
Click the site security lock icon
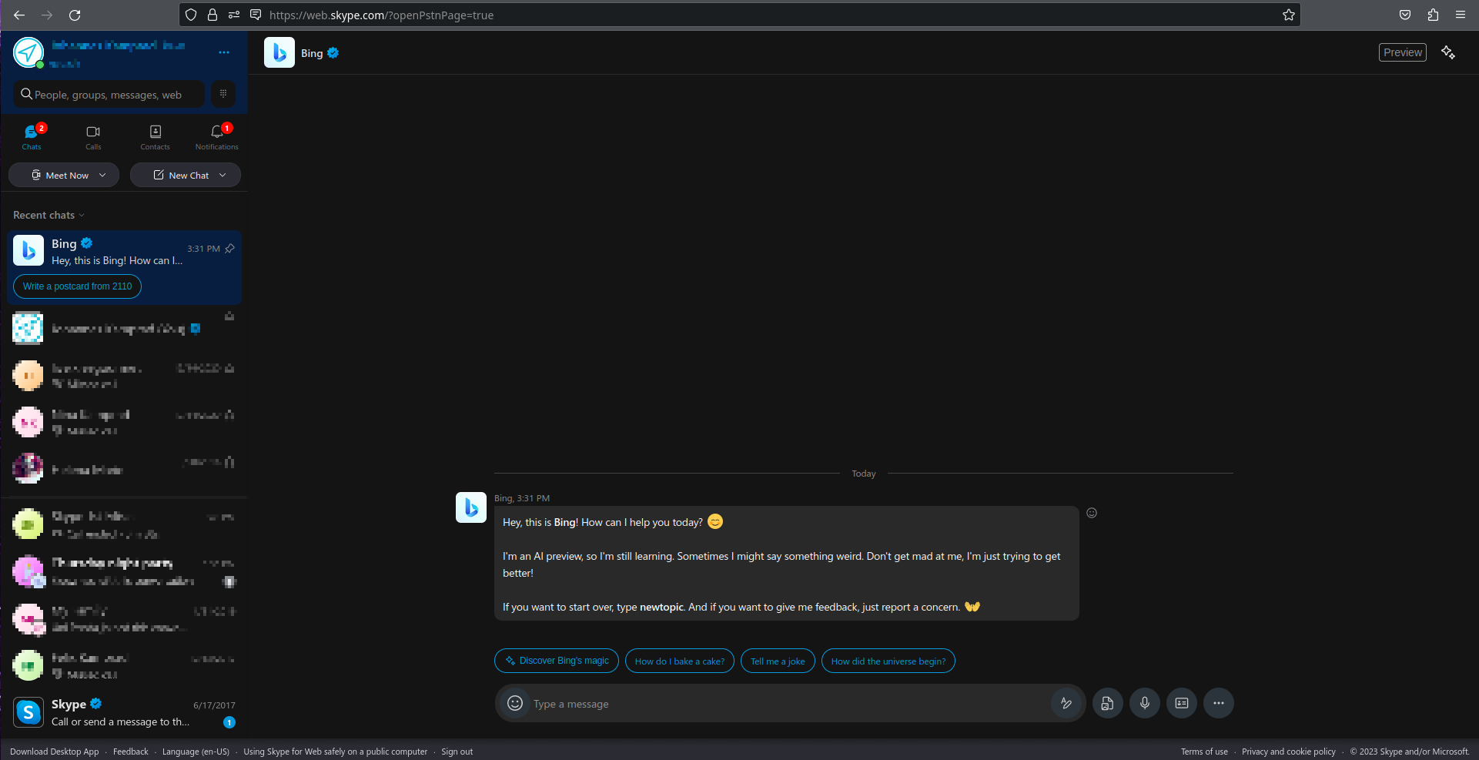tap(212, 15)
